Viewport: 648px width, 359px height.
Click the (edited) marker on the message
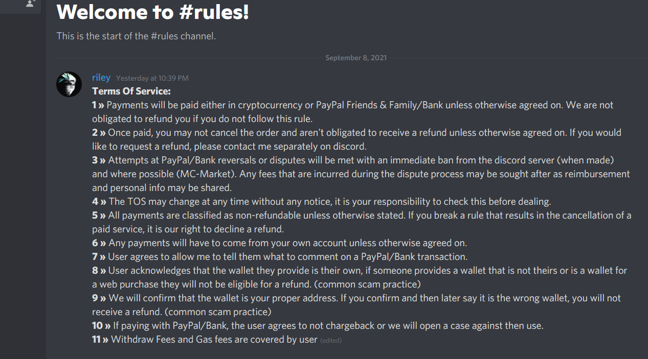click(x=331, y=340)
